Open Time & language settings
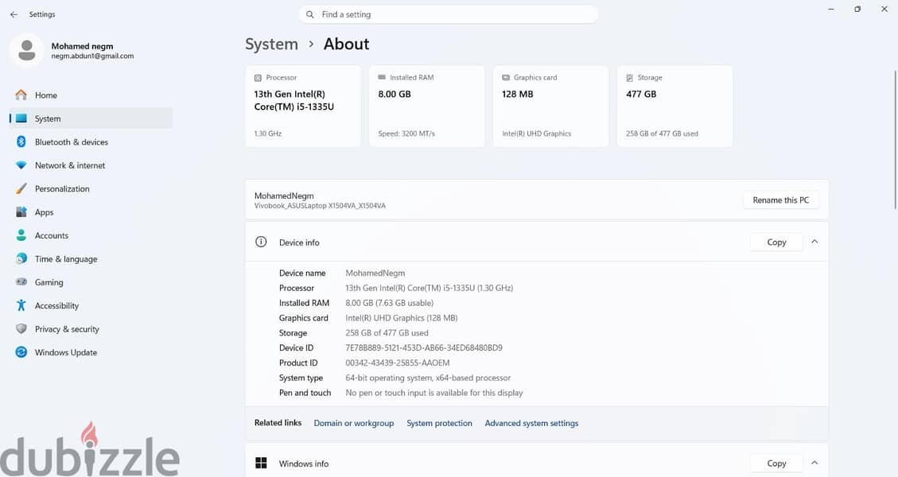The height and width of the screenshot is (477, 898). click(91, 259)
